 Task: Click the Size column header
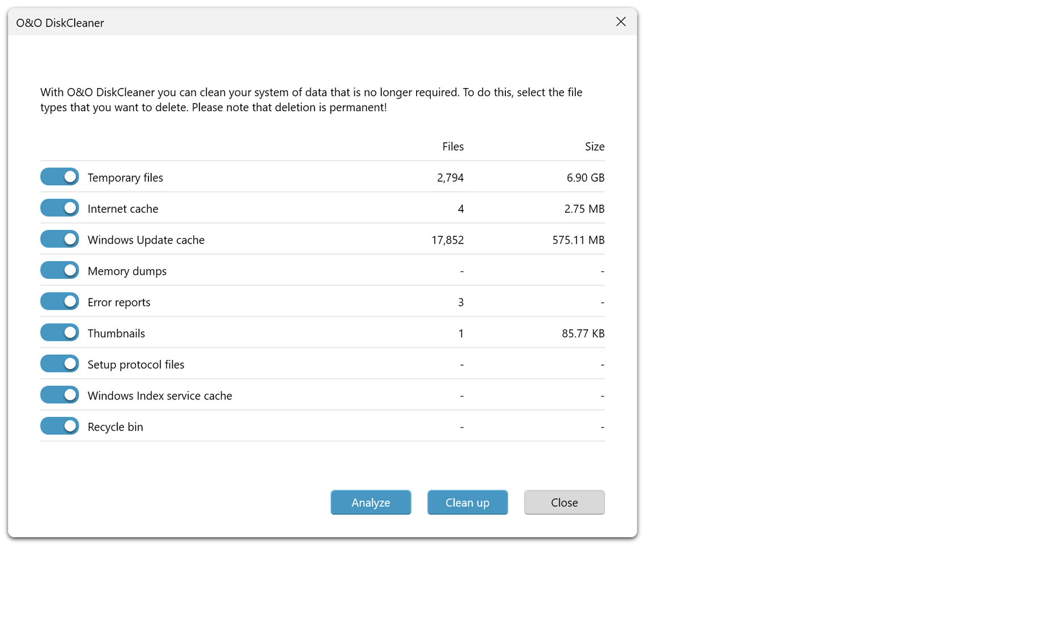point(594,147)
